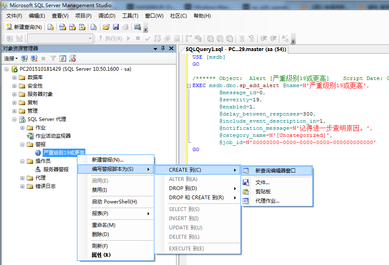Open the 连接 (Connect) dropdown
The image size is (389, 265).
pos(10,59)
